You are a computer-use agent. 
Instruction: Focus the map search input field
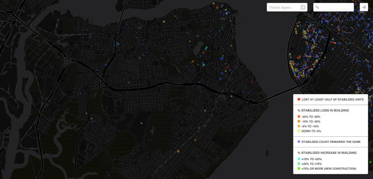pos(334,7)
